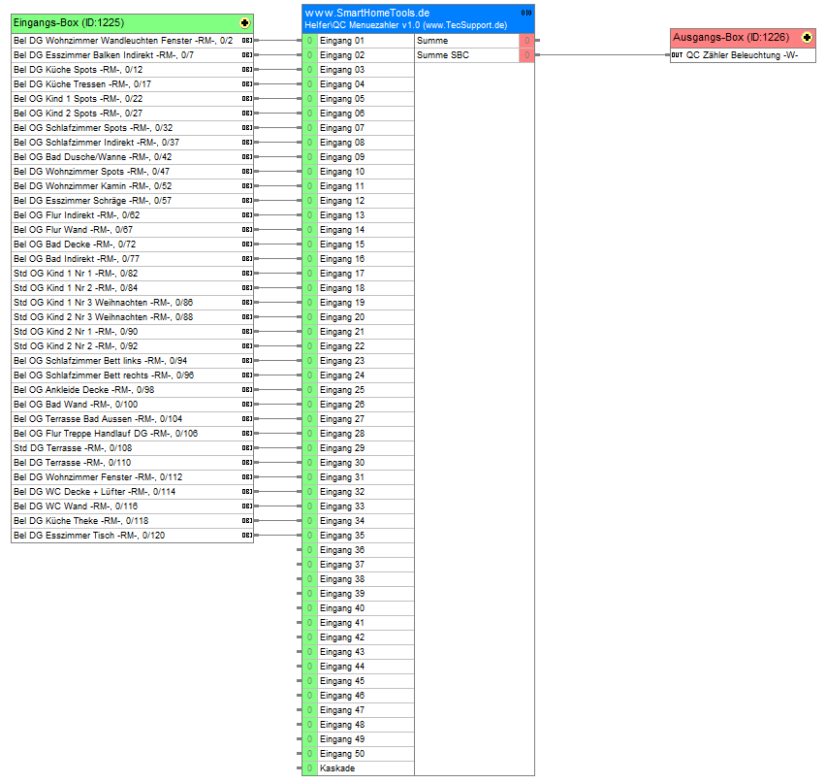Select Bel OG Bad Decke -RM- row
This screenshot has height=783, width=826.
tap(132, 245)
